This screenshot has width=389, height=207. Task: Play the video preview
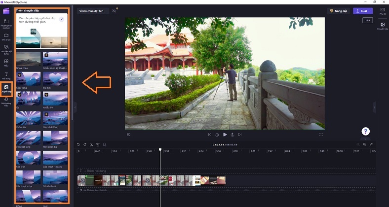tap(225, 135)
